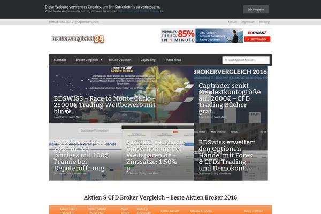This screenshot has width=321, height=214.
Task: Open the 1822direkt 20-jähriges Prämie article
Action: [81, 155]
